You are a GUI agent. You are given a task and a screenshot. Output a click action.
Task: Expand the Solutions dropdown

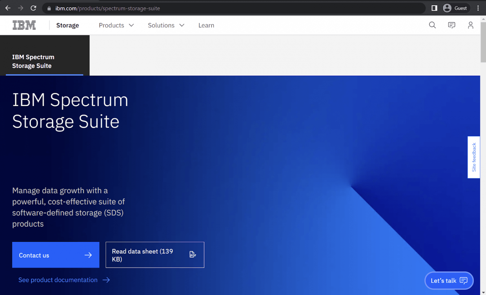pyautogui.click(x=166, y=25)
